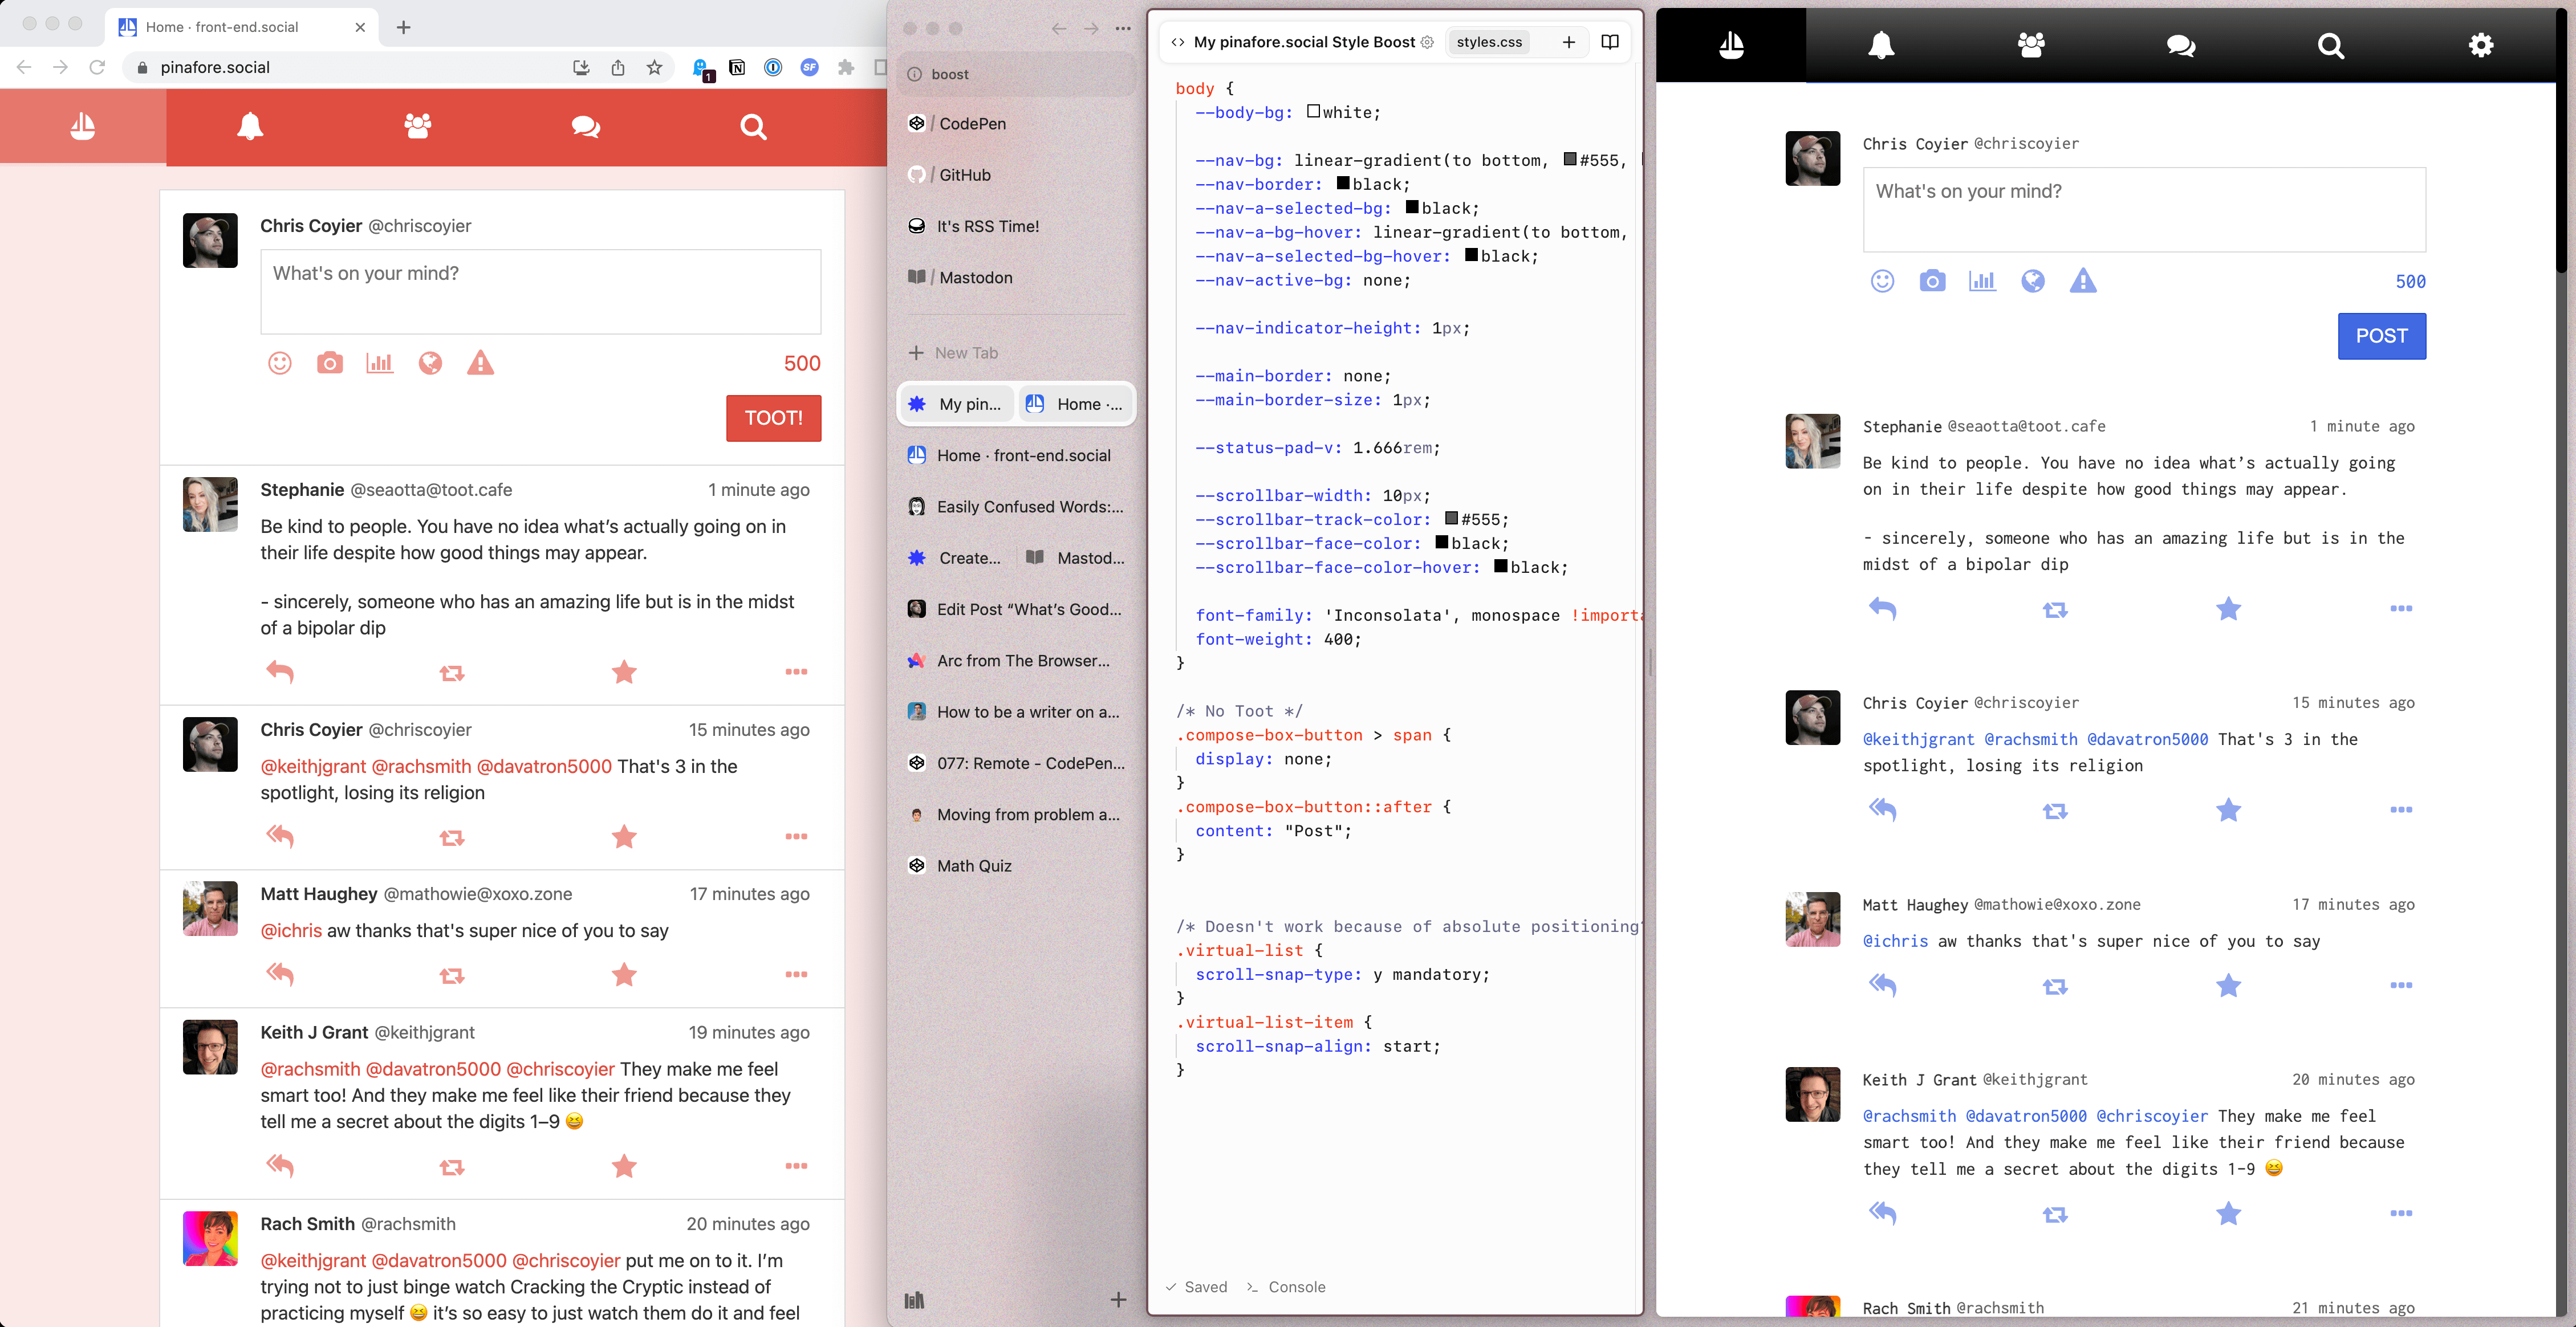Favorite Stephanie's post with the blue star
Viewport: 2576px width, 1327px height.
[x=2228, y=609]
